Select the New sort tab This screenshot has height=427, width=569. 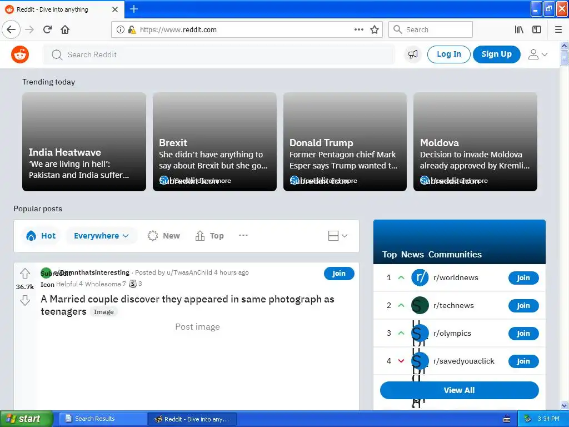click(x=164, y=236)
